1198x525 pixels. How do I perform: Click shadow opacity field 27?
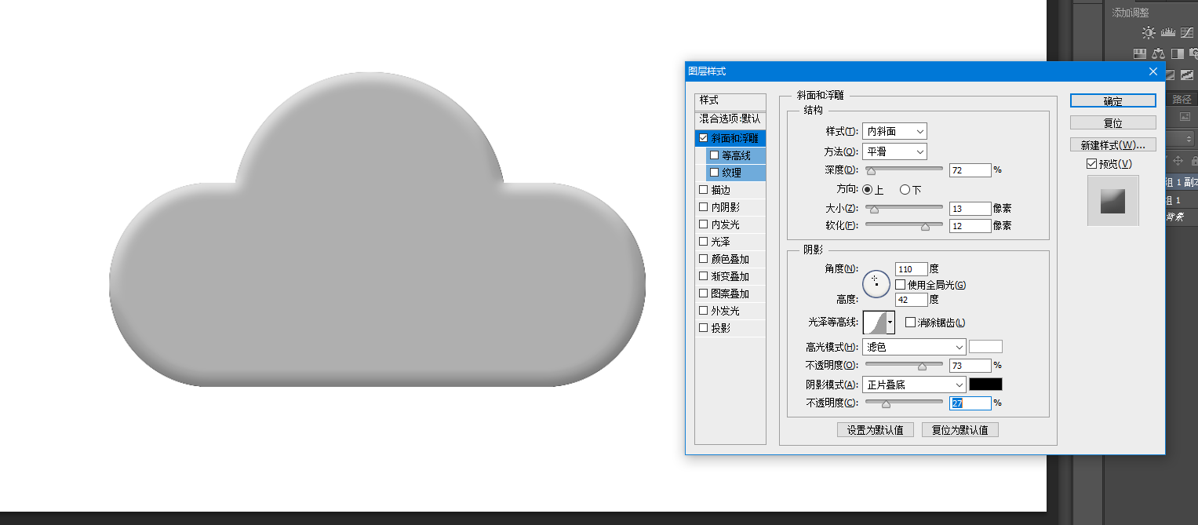tap(970, 403)
